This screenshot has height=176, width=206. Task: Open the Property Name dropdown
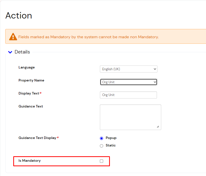(x=128, y=82)
